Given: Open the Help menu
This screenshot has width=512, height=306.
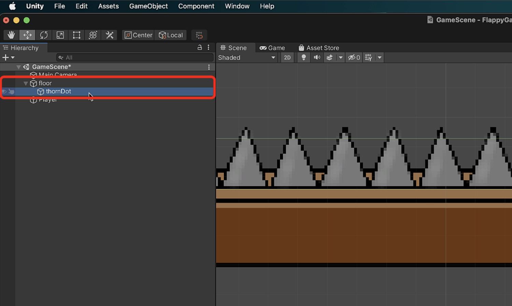Looking at the screenshot, I should tap(267, 6).
